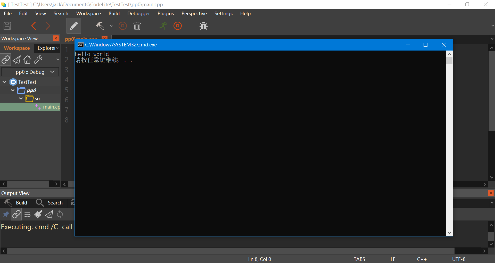Click the workspace wrench settings icon
Screen dimensions: 495x263
38,60
